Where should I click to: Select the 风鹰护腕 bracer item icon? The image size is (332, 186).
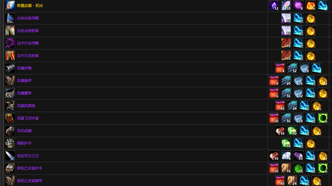[10, 68]
